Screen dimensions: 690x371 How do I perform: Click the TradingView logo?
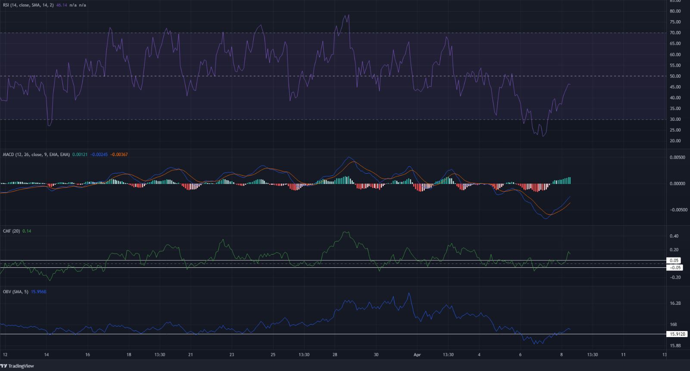coord(17,366)
